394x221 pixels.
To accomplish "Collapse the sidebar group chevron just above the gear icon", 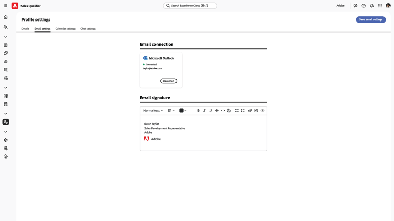I will click(6, 132).
